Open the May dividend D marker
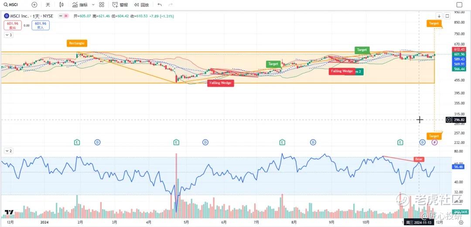The width and height of the screenshot is (471, 227). click(205, 142)
